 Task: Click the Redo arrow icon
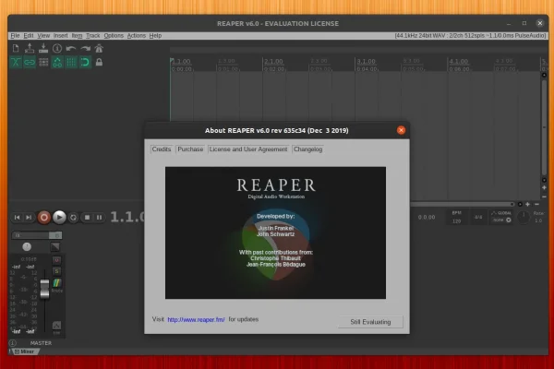click(x=85, y=48)
